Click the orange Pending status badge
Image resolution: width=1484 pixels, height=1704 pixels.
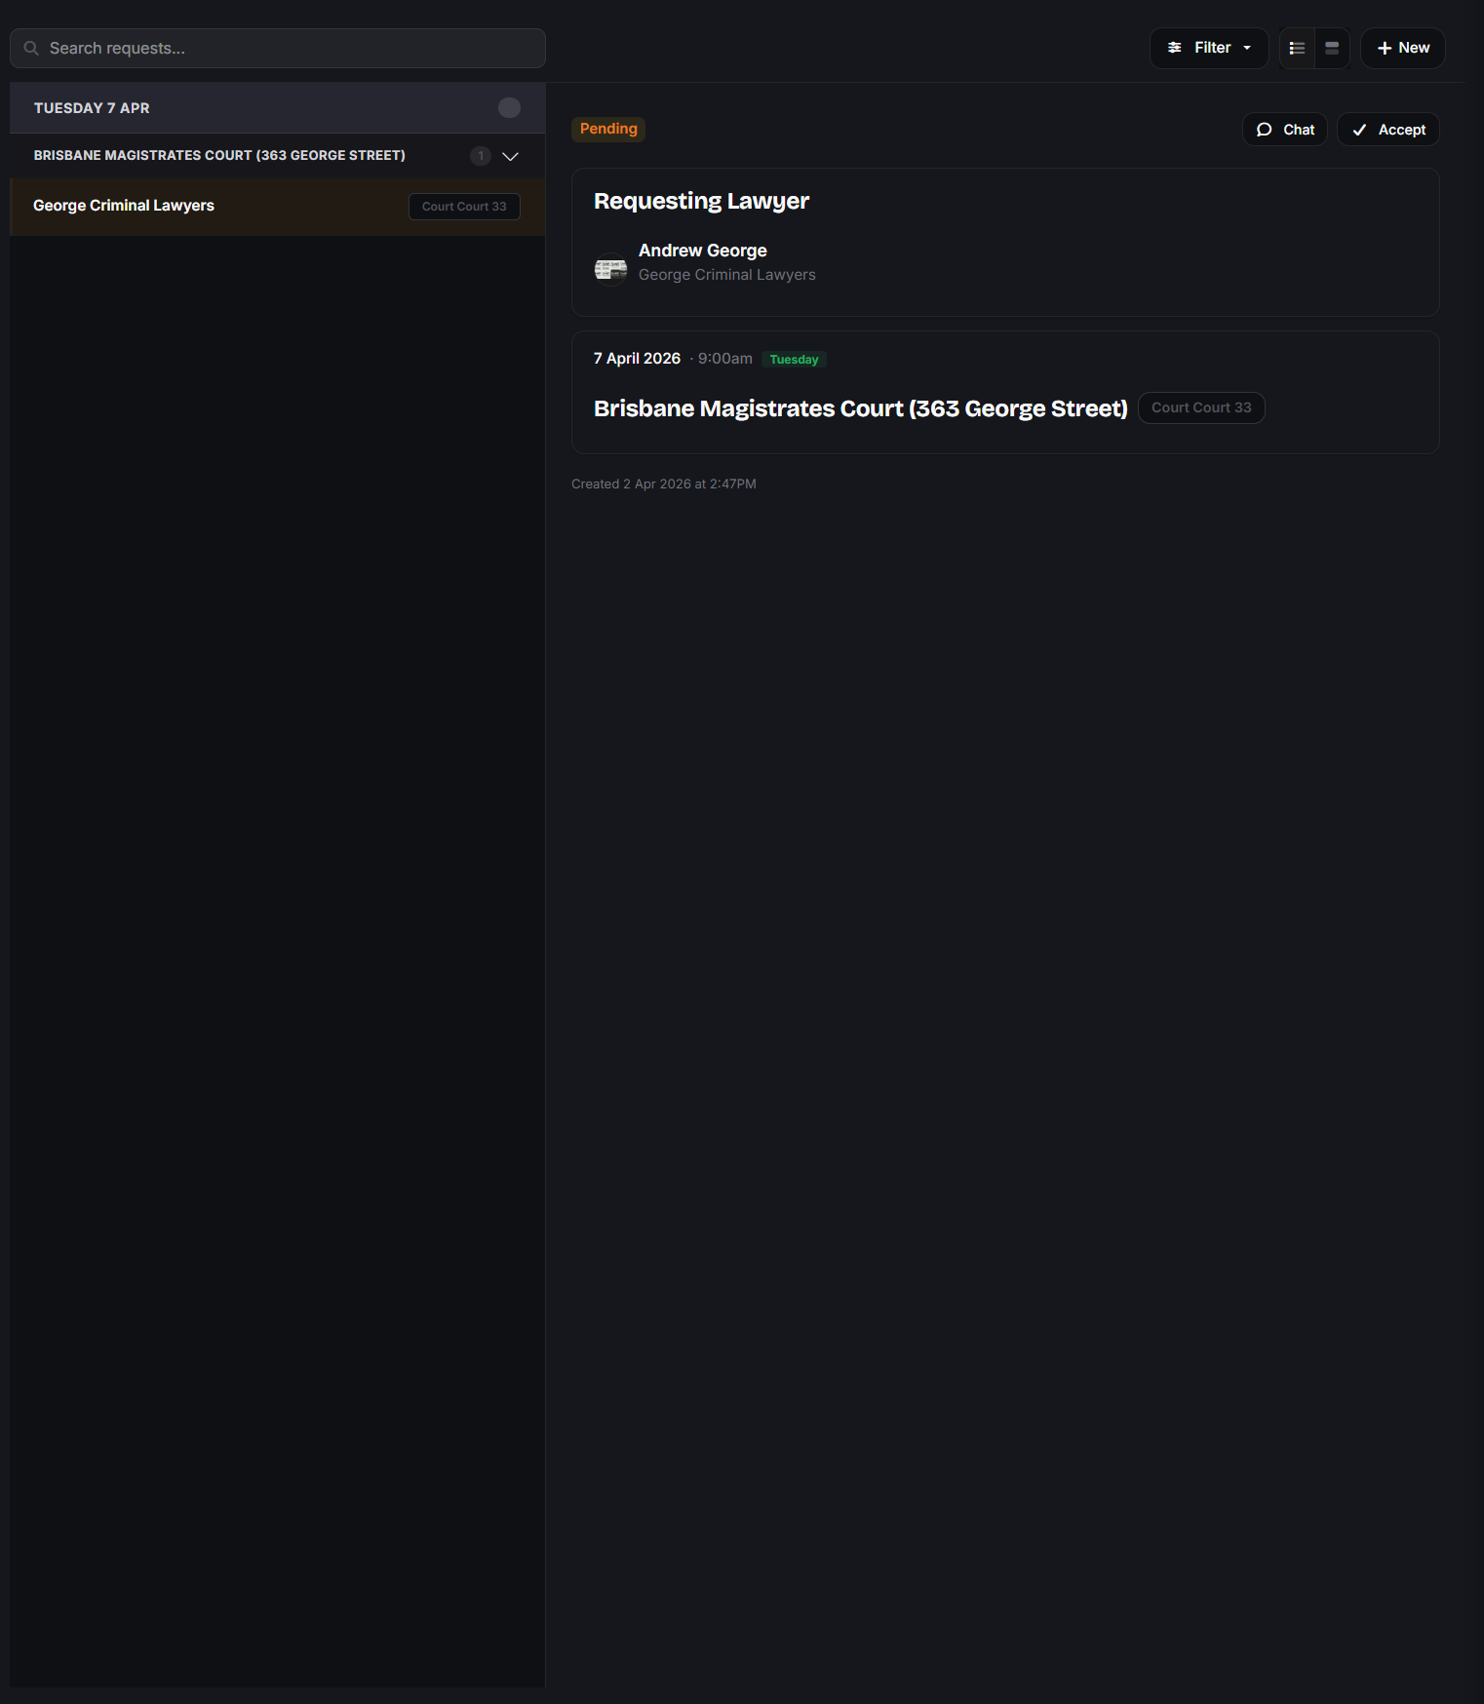(x=608, y=129)
